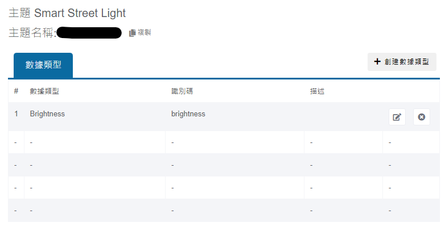Delete the Brightness data type row
This screenshot has width=445, height=227.
pos(421,117)
